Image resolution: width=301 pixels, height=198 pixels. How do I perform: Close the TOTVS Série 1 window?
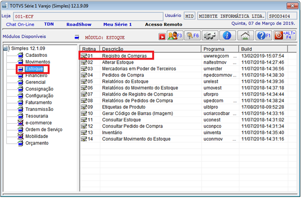292,6
